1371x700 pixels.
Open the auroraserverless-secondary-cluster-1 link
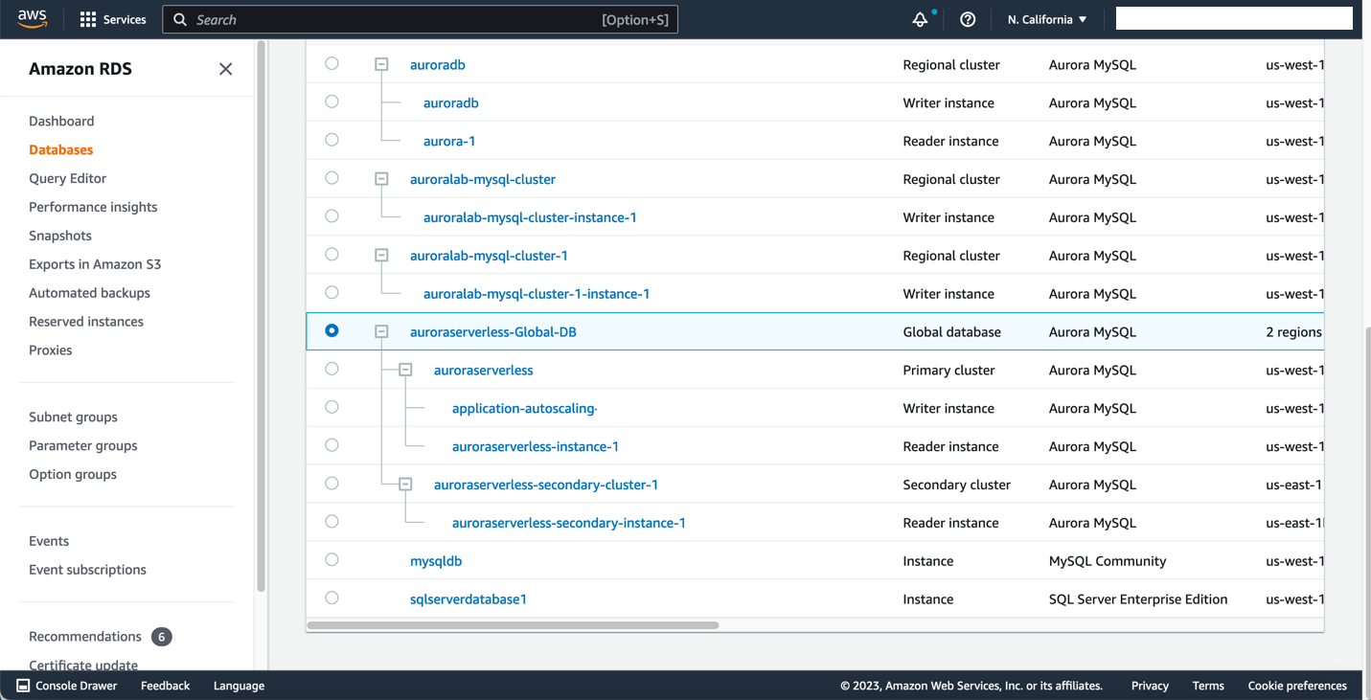coord(546,485)
